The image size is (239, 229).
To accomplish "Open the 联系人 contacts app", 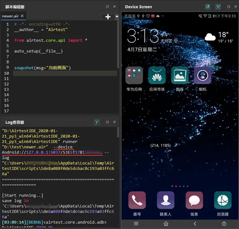I will [166, 200].
